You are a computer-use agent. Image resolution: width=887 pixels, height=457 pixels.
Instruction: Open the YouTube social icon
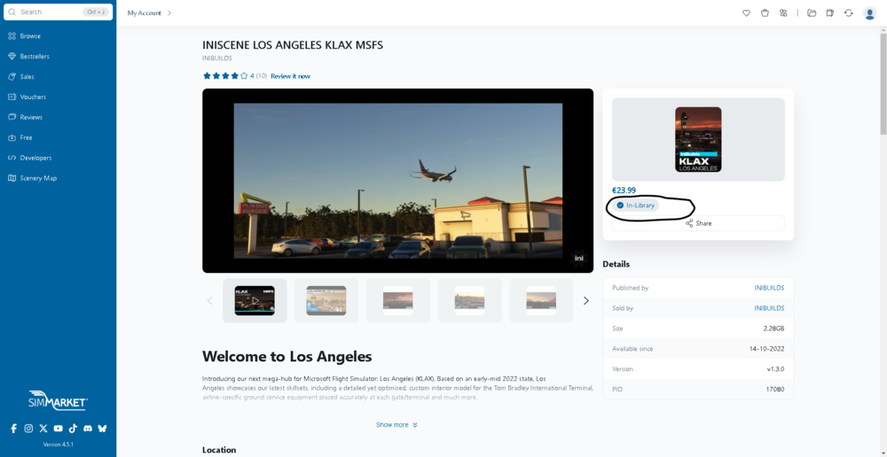58,429
